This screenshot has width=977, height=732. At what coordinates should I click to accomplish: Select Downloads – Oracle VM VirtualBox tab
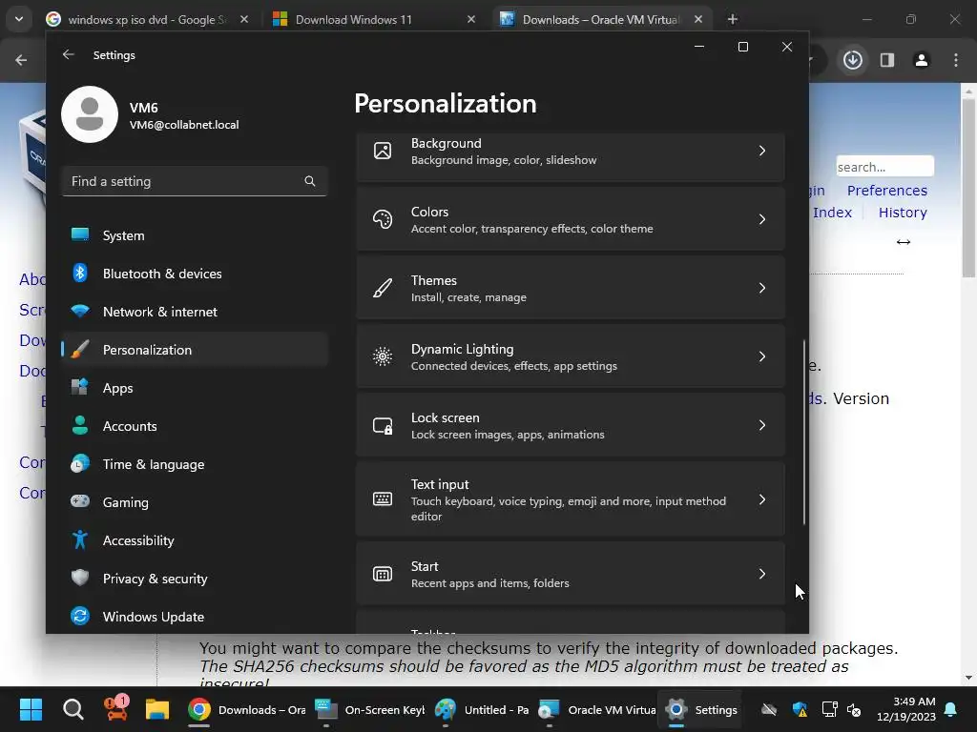pos(601,19)
